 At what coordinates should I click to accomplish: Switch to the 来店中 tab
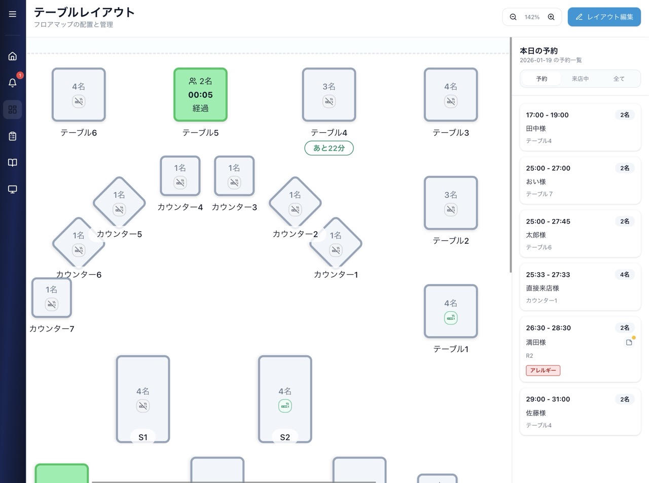(580, 79)
